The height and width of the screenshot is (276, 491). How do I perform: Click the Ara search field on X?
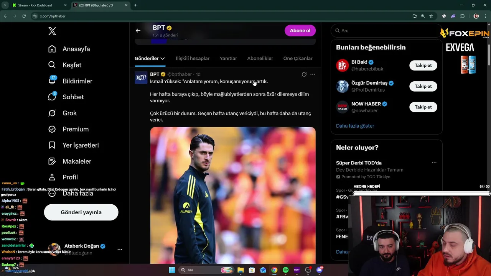[387, 31]
